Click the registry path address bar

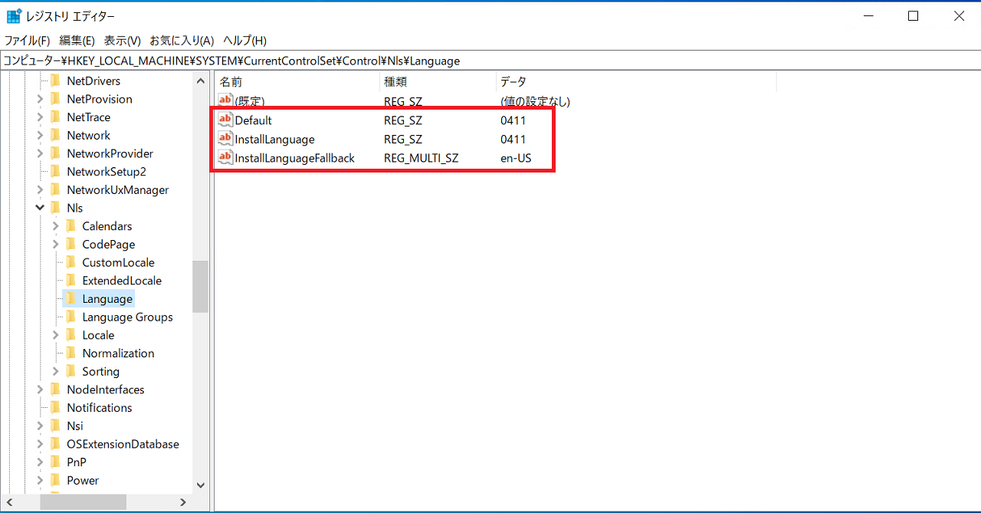(490, 61)
